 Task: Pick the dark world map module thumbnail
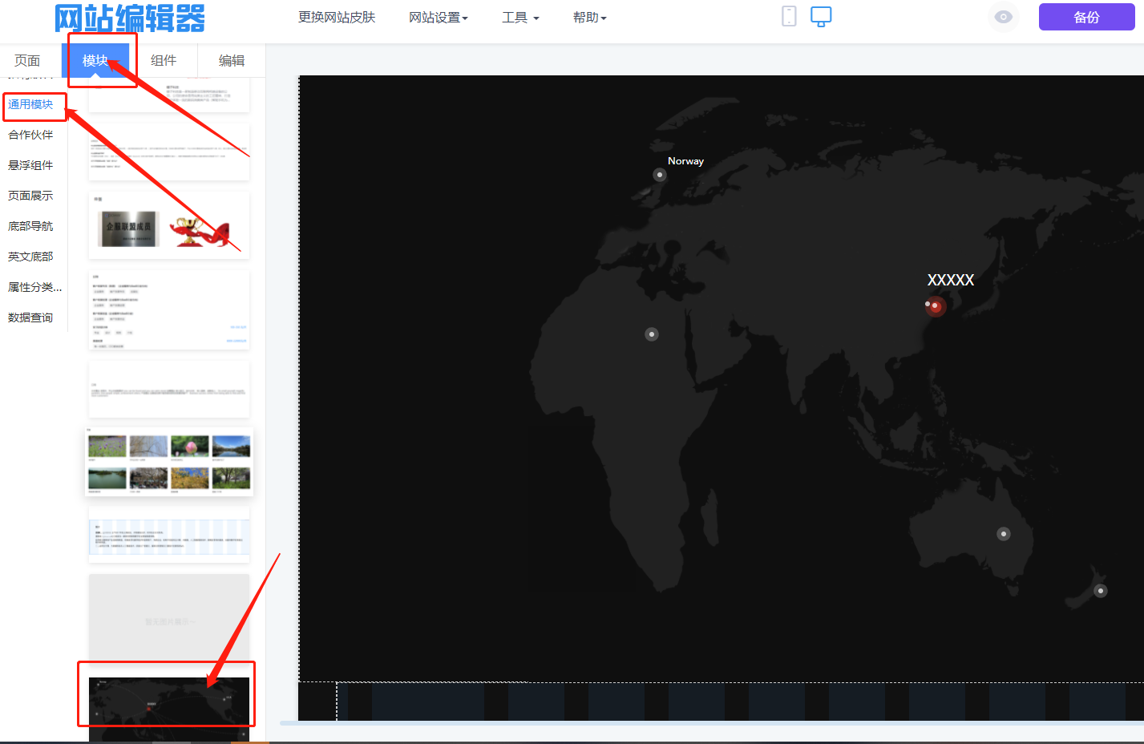(x=168, y=707)
